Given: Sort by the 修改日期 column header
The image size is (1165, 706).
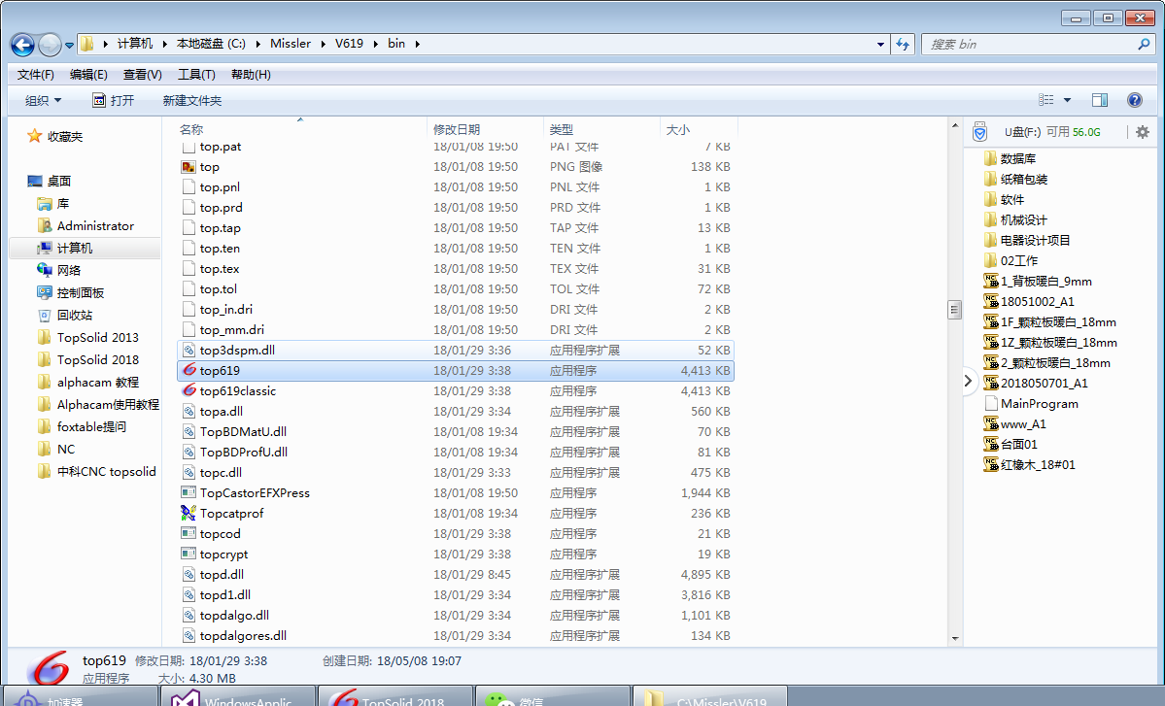Looking at the screenshot, I should tap(457, 129).
